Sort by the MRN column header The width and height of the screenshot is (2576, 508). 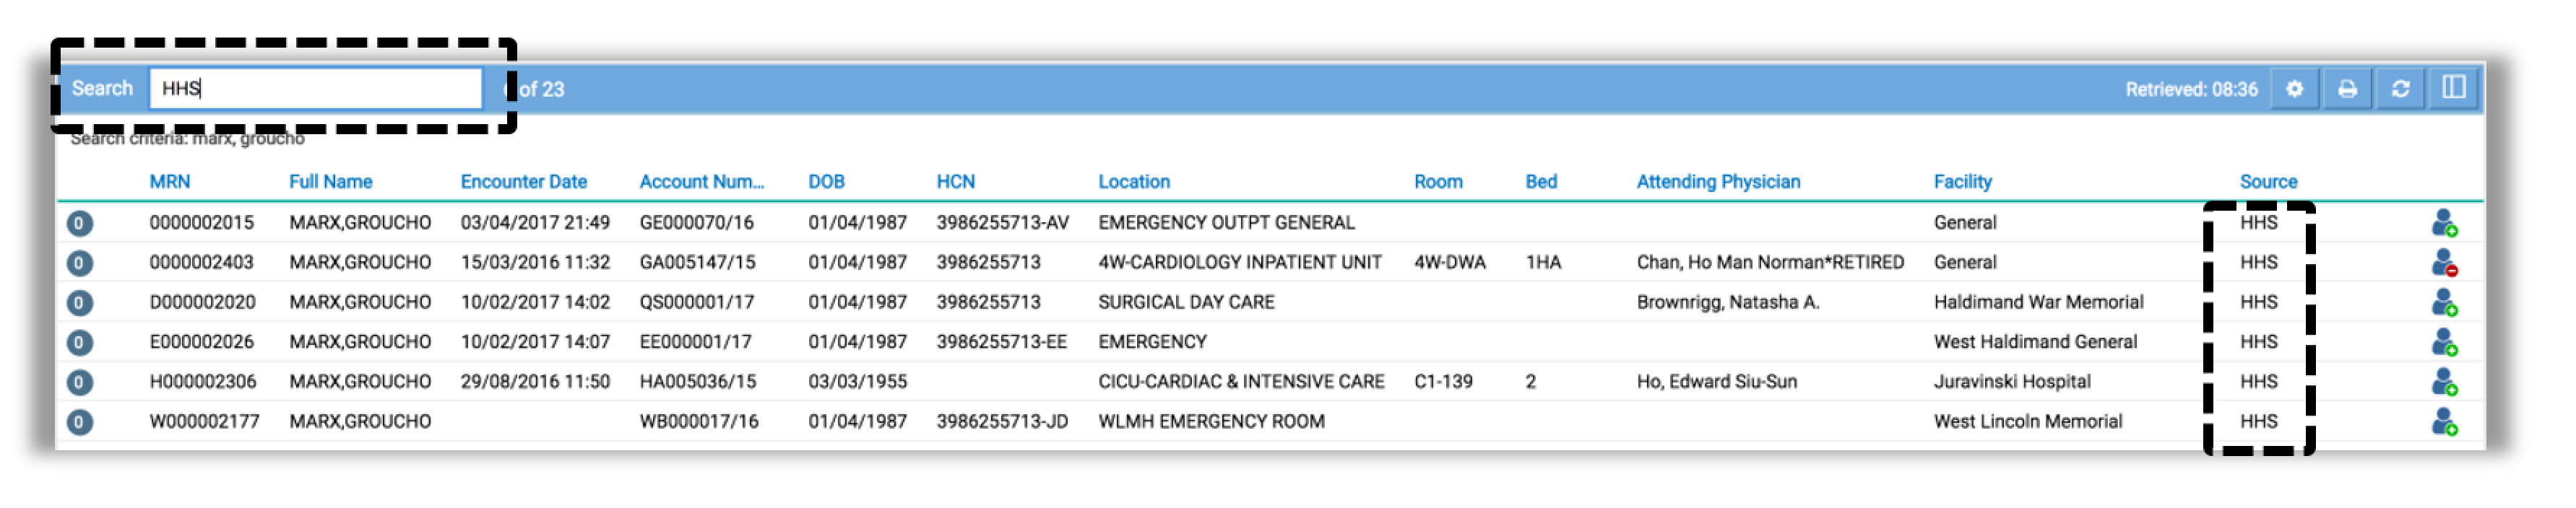pyautogui.click(x=170, y=182)
